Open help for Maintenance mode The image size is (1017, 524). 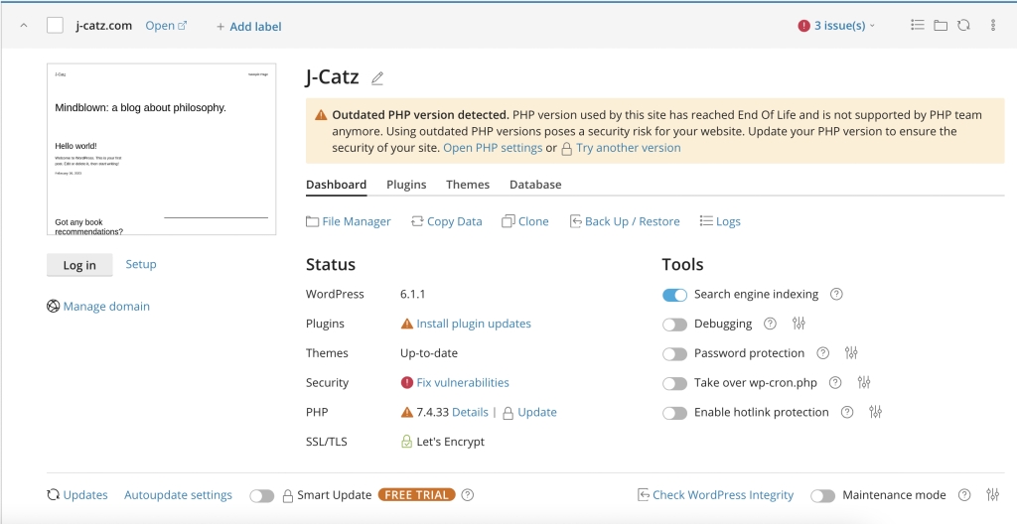pos(964,495)
